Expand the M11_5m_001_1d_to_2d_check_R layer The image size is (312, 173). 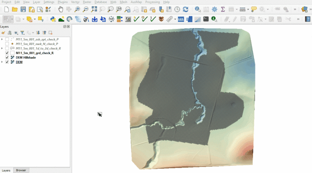(2, 48)
